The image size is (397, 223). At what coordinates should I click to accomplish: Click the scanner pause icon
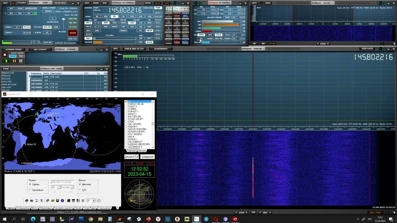pyautogui.click(x=14, y=61)
